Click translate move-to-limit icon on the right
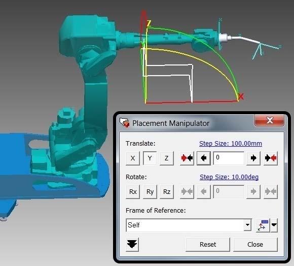This screenshot has height=266, width=294. (270, 158)
